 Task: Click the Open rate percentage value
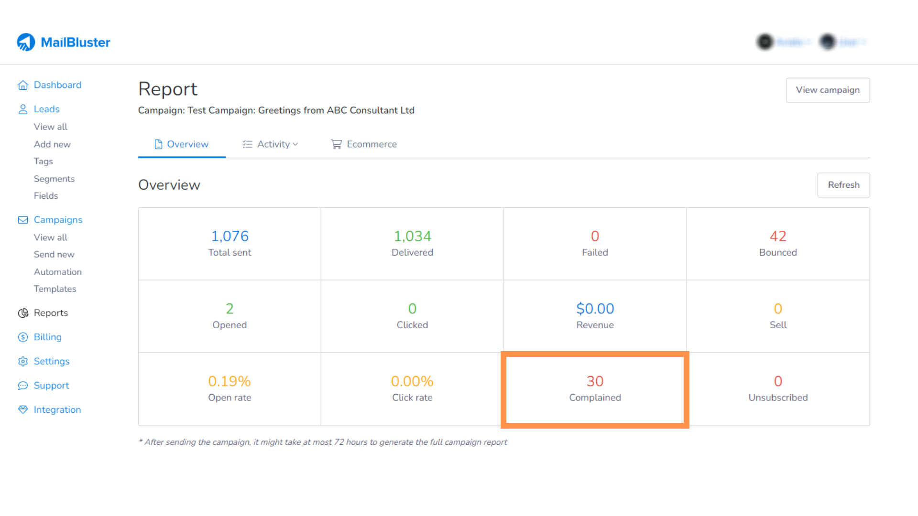(229, 381)
